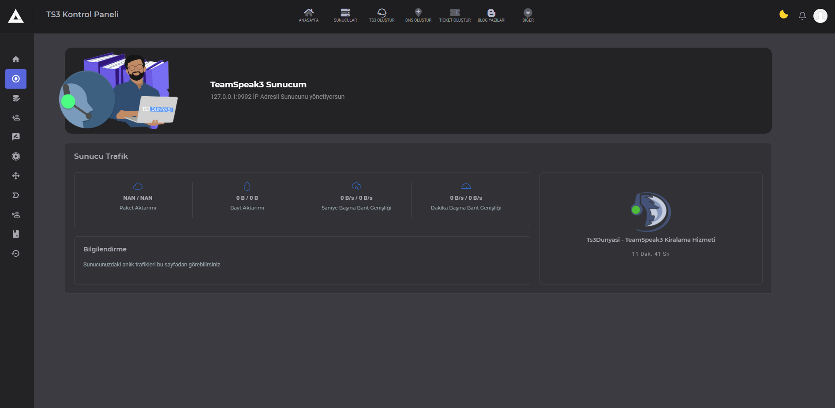The width and height of the screenshot is (835, 408).
Task: Click the restore history icon in sidebar
Action: (x=16, y=254)
